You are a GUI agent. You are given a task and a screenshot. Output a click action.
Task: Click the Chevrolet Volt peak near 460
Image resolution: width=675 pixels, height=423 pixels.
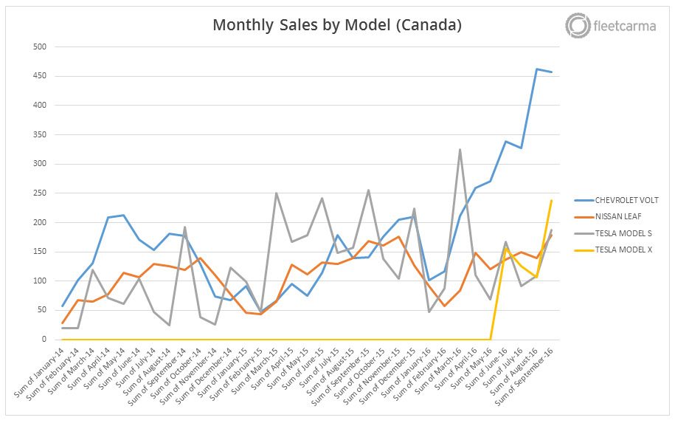click(536, 69)
